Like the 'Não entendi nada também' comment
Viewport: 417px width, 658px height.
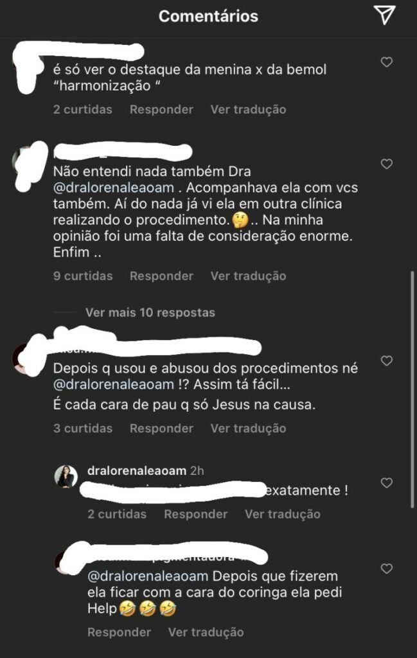(x=386, y=164)
